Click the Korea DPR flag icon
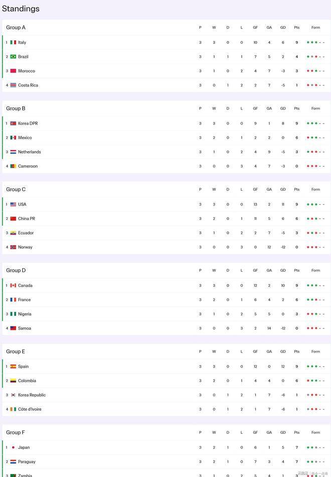 tap(13, 124)
